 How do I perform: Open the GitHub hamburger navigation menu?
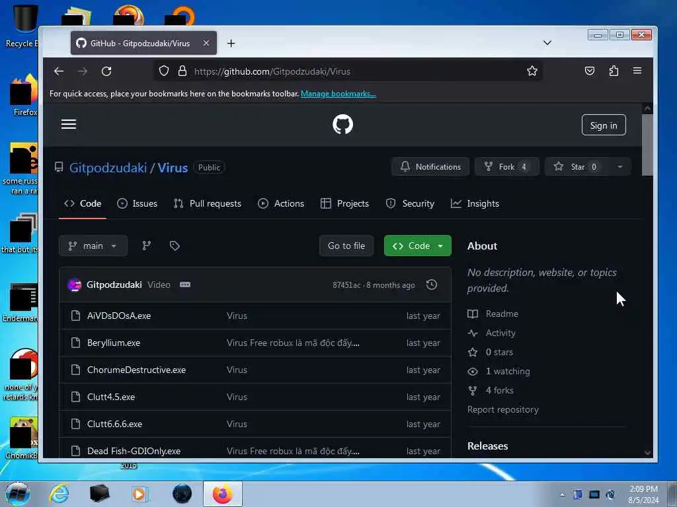69,125
